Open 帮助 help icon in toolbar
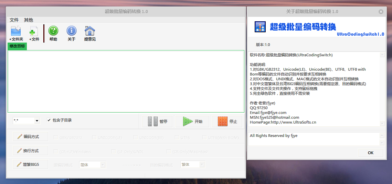The height and width of the screenshot is (184, 392). (53, 31)
